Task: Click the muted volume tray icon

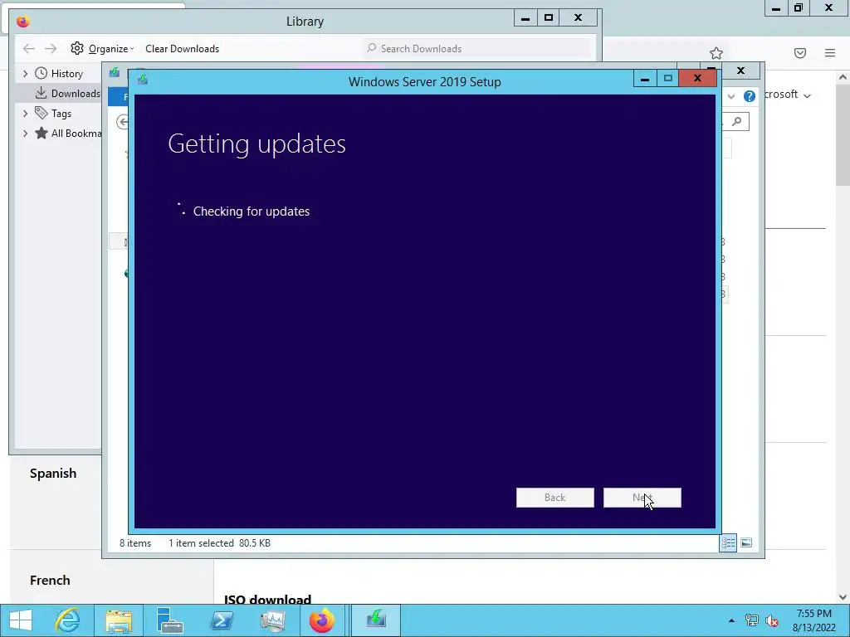Action: (771, 620)
